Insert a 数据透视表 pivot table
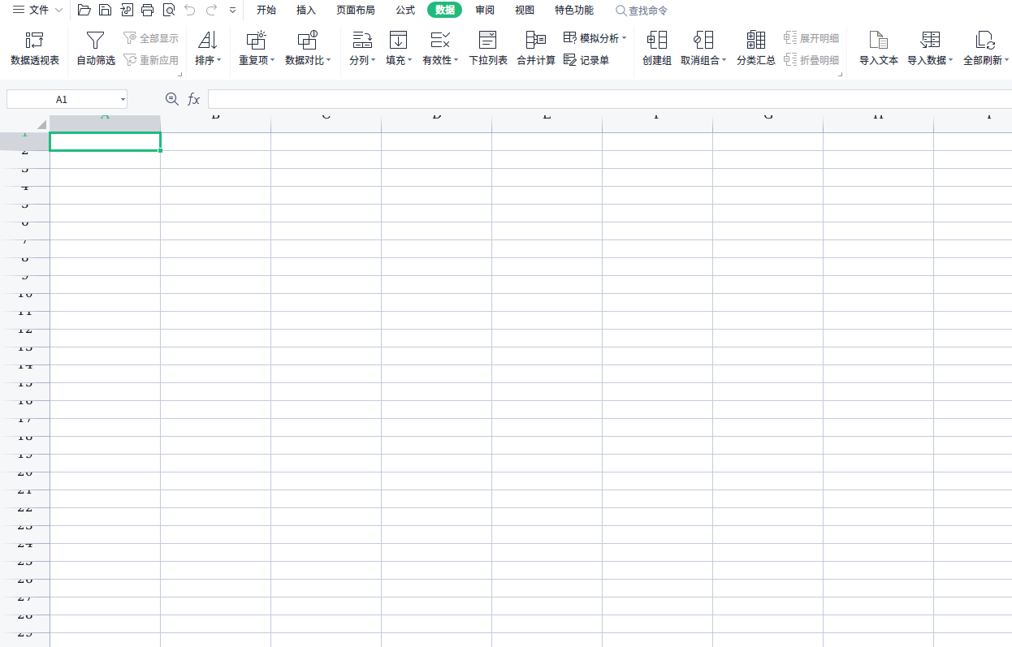The height and width of the screenshot is (647, 1012). tap(35, 49)
